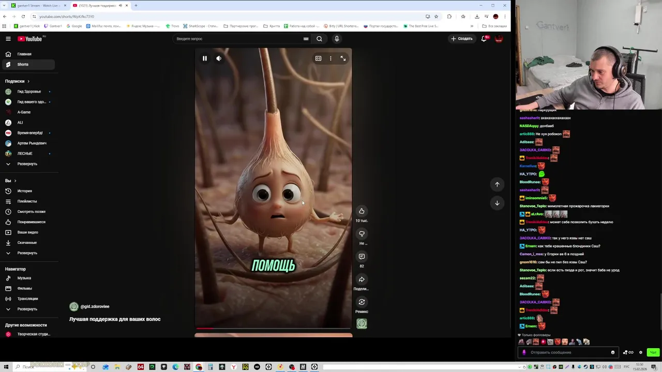Open История in the sidebar
Image resolution: width=662 pixels, height=372 pixels.
pos(28,191)
